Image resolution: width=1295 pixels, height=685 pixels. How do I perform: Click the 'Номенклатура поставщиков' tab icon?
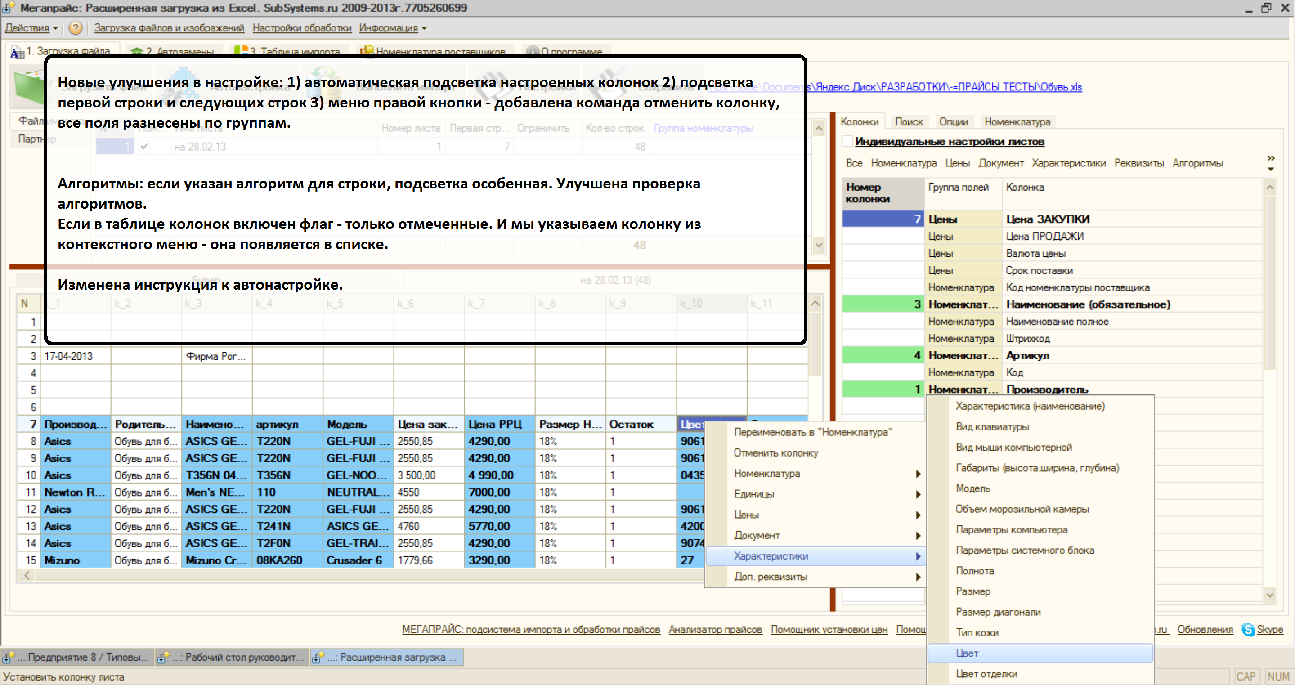click(x=367, y=51)
